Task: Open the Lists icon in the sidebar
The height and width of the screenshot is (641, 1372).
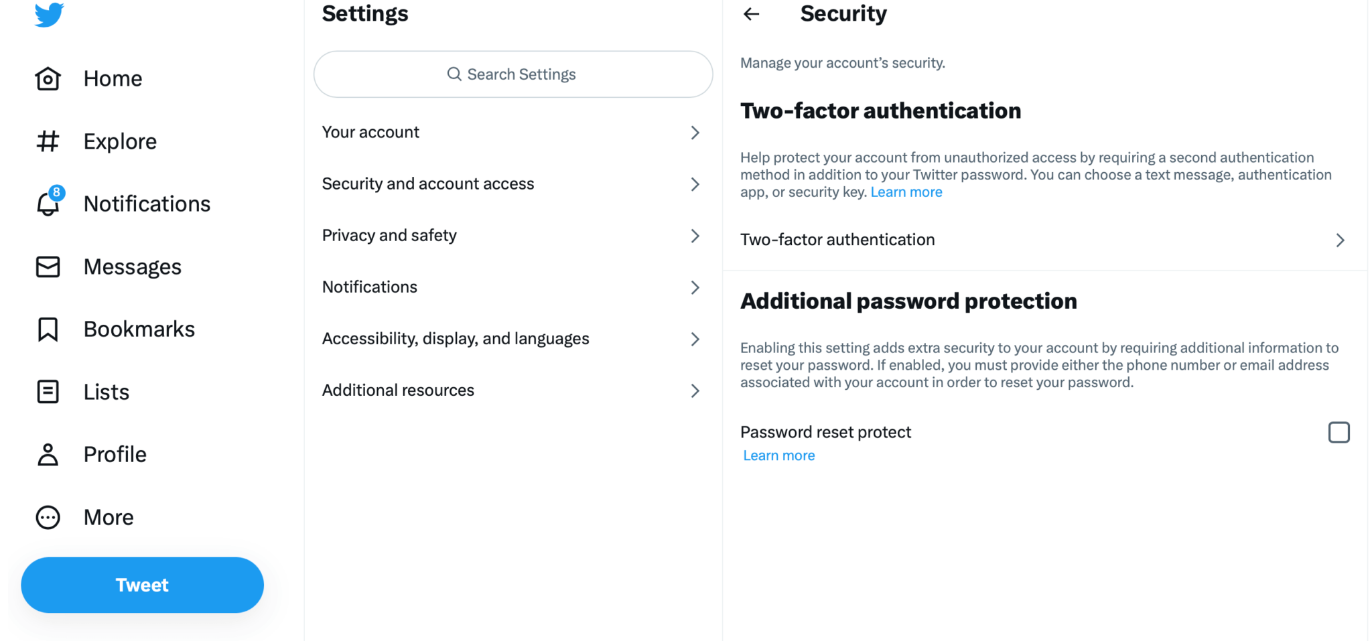Action: pyautogui.click(x=48, y=392)
